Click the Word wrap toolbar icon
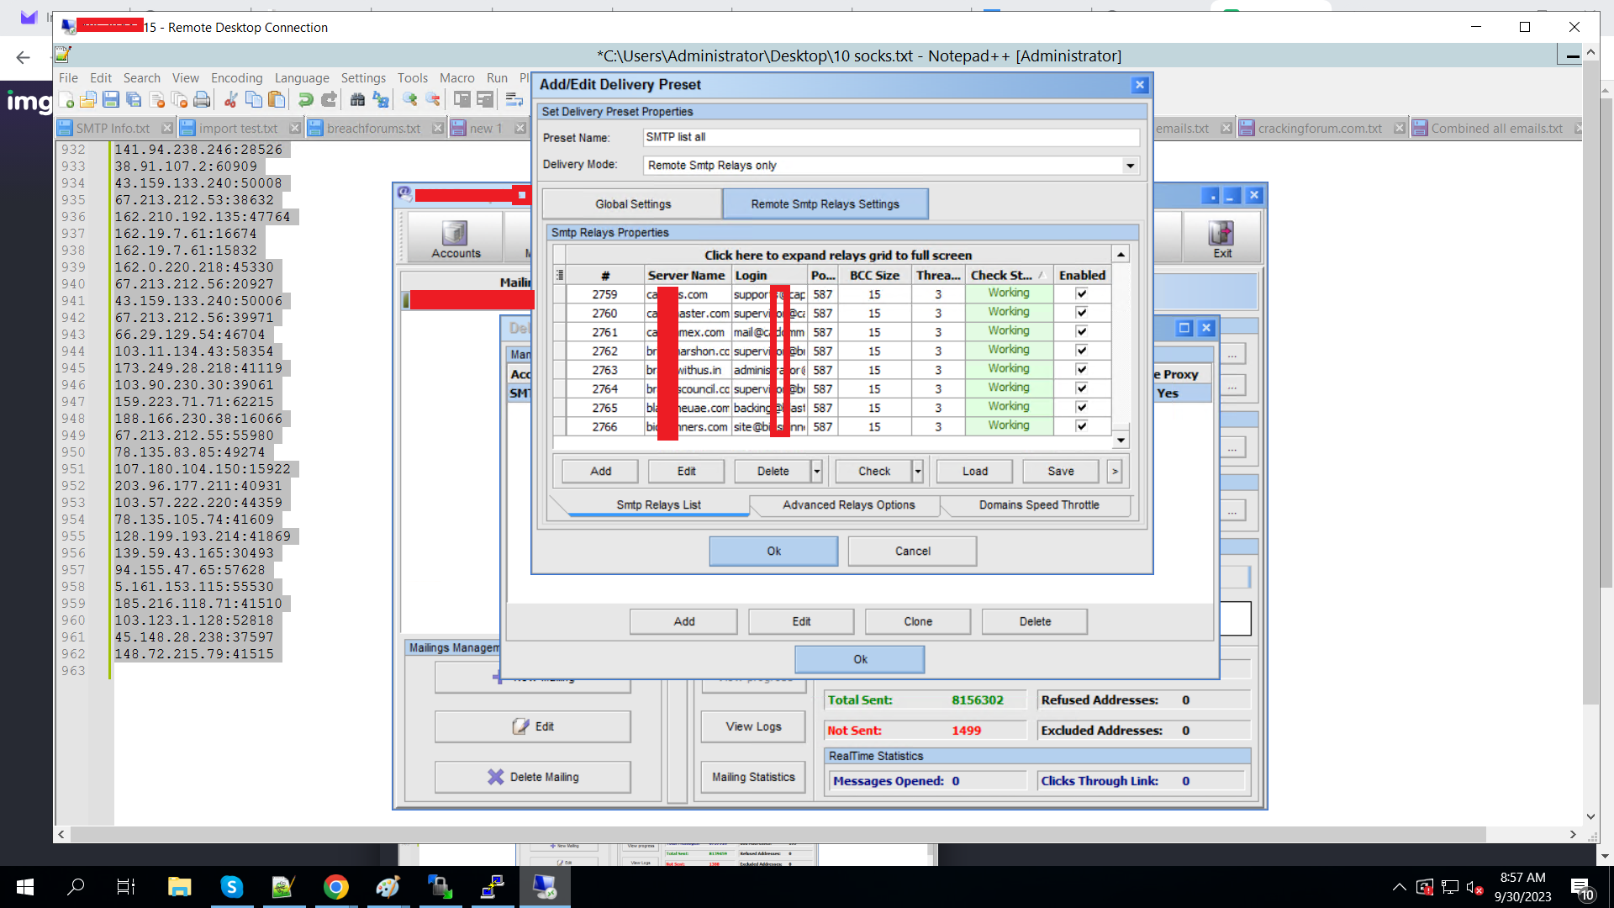Viewport: 1614px width, 908px height. (514, 100)
